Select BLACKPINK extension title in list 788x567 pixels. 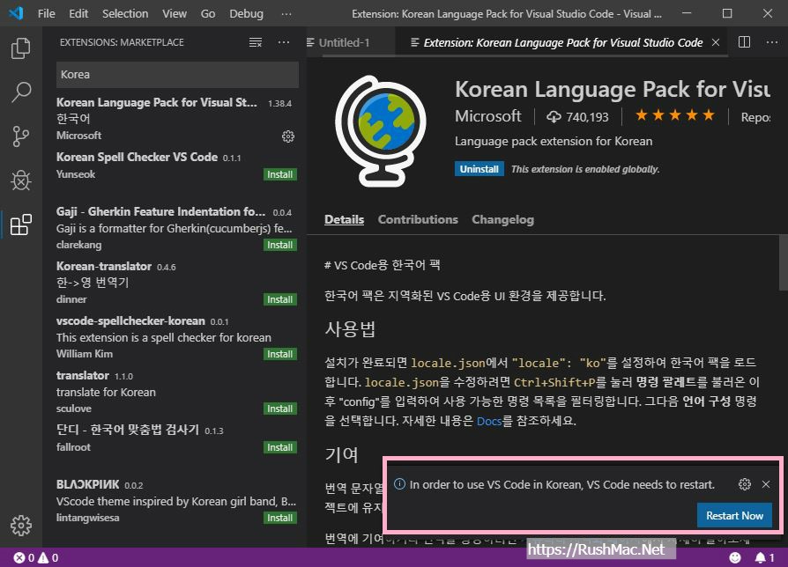coord(87,484)
